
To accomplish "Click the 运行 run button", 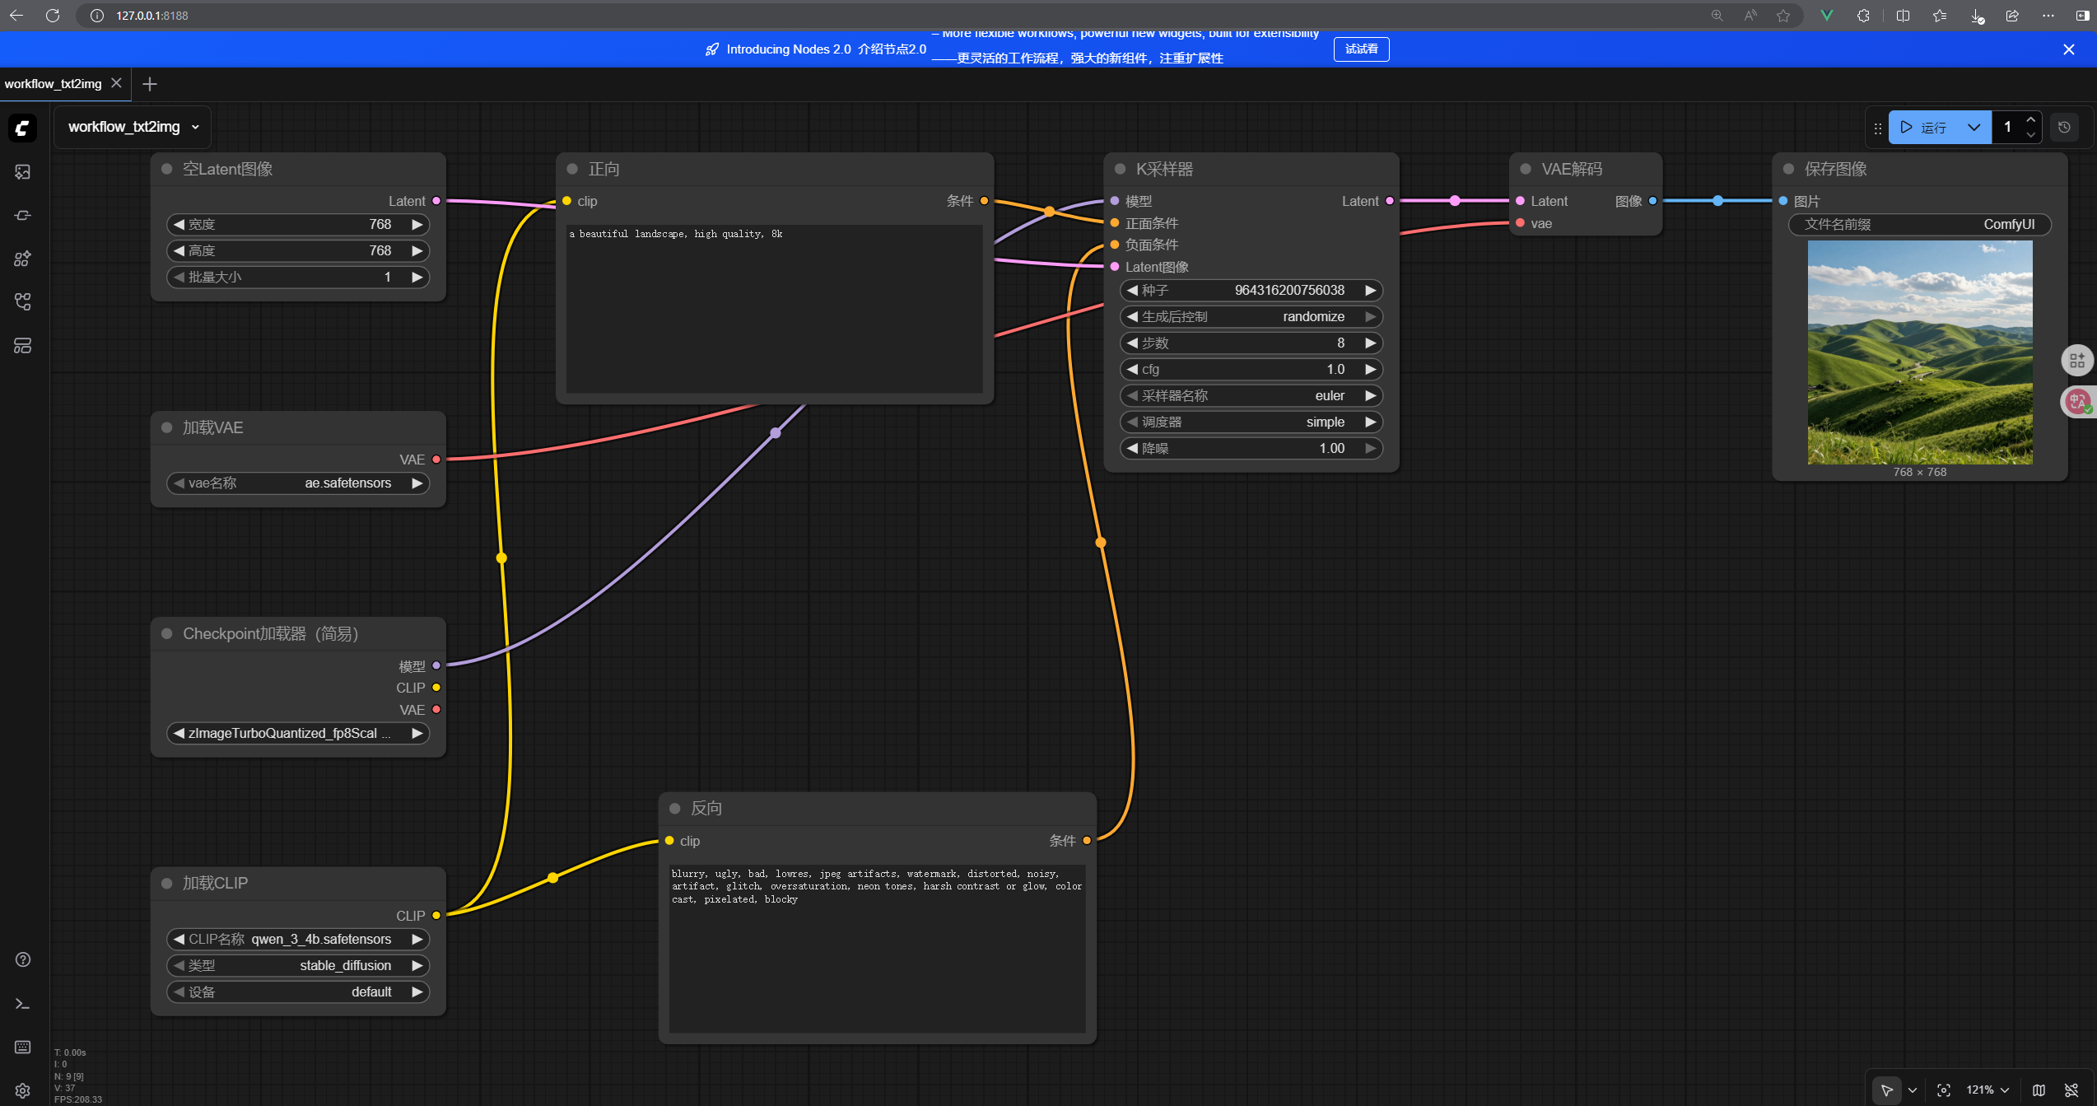I will click(1925, 127).
